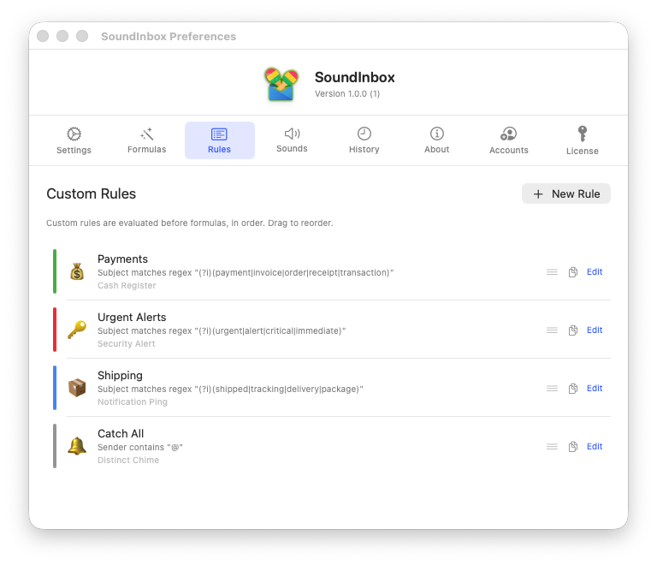Image resolution: width=657 pixels, height=565 pixels.
Task: Click the Sender contains "@" condition
Action: click(x=140, y=447)
